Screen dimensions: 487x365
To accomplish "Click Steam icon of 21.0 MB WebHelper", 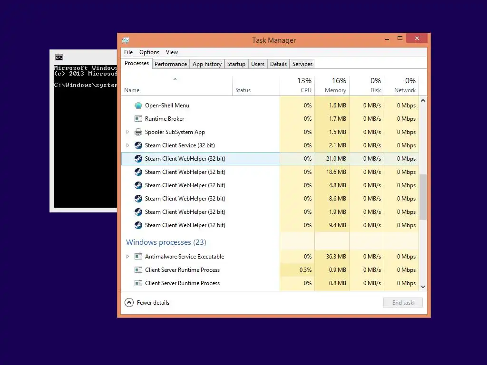I will [138, 159].
